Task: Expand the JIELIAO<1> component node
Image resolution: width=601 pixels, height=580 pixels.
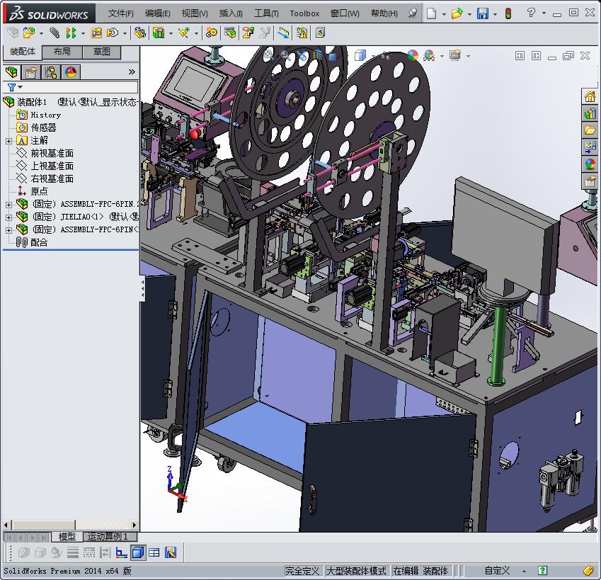Action: tap(9, 217)
